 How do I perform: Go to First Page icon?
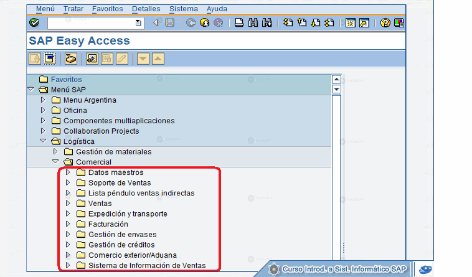tap(288, 22)
